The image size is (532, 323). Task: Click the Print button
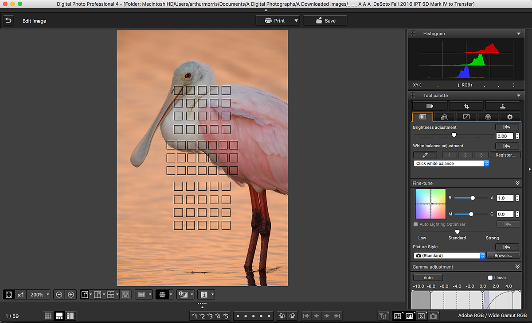(x=274, y=20)
